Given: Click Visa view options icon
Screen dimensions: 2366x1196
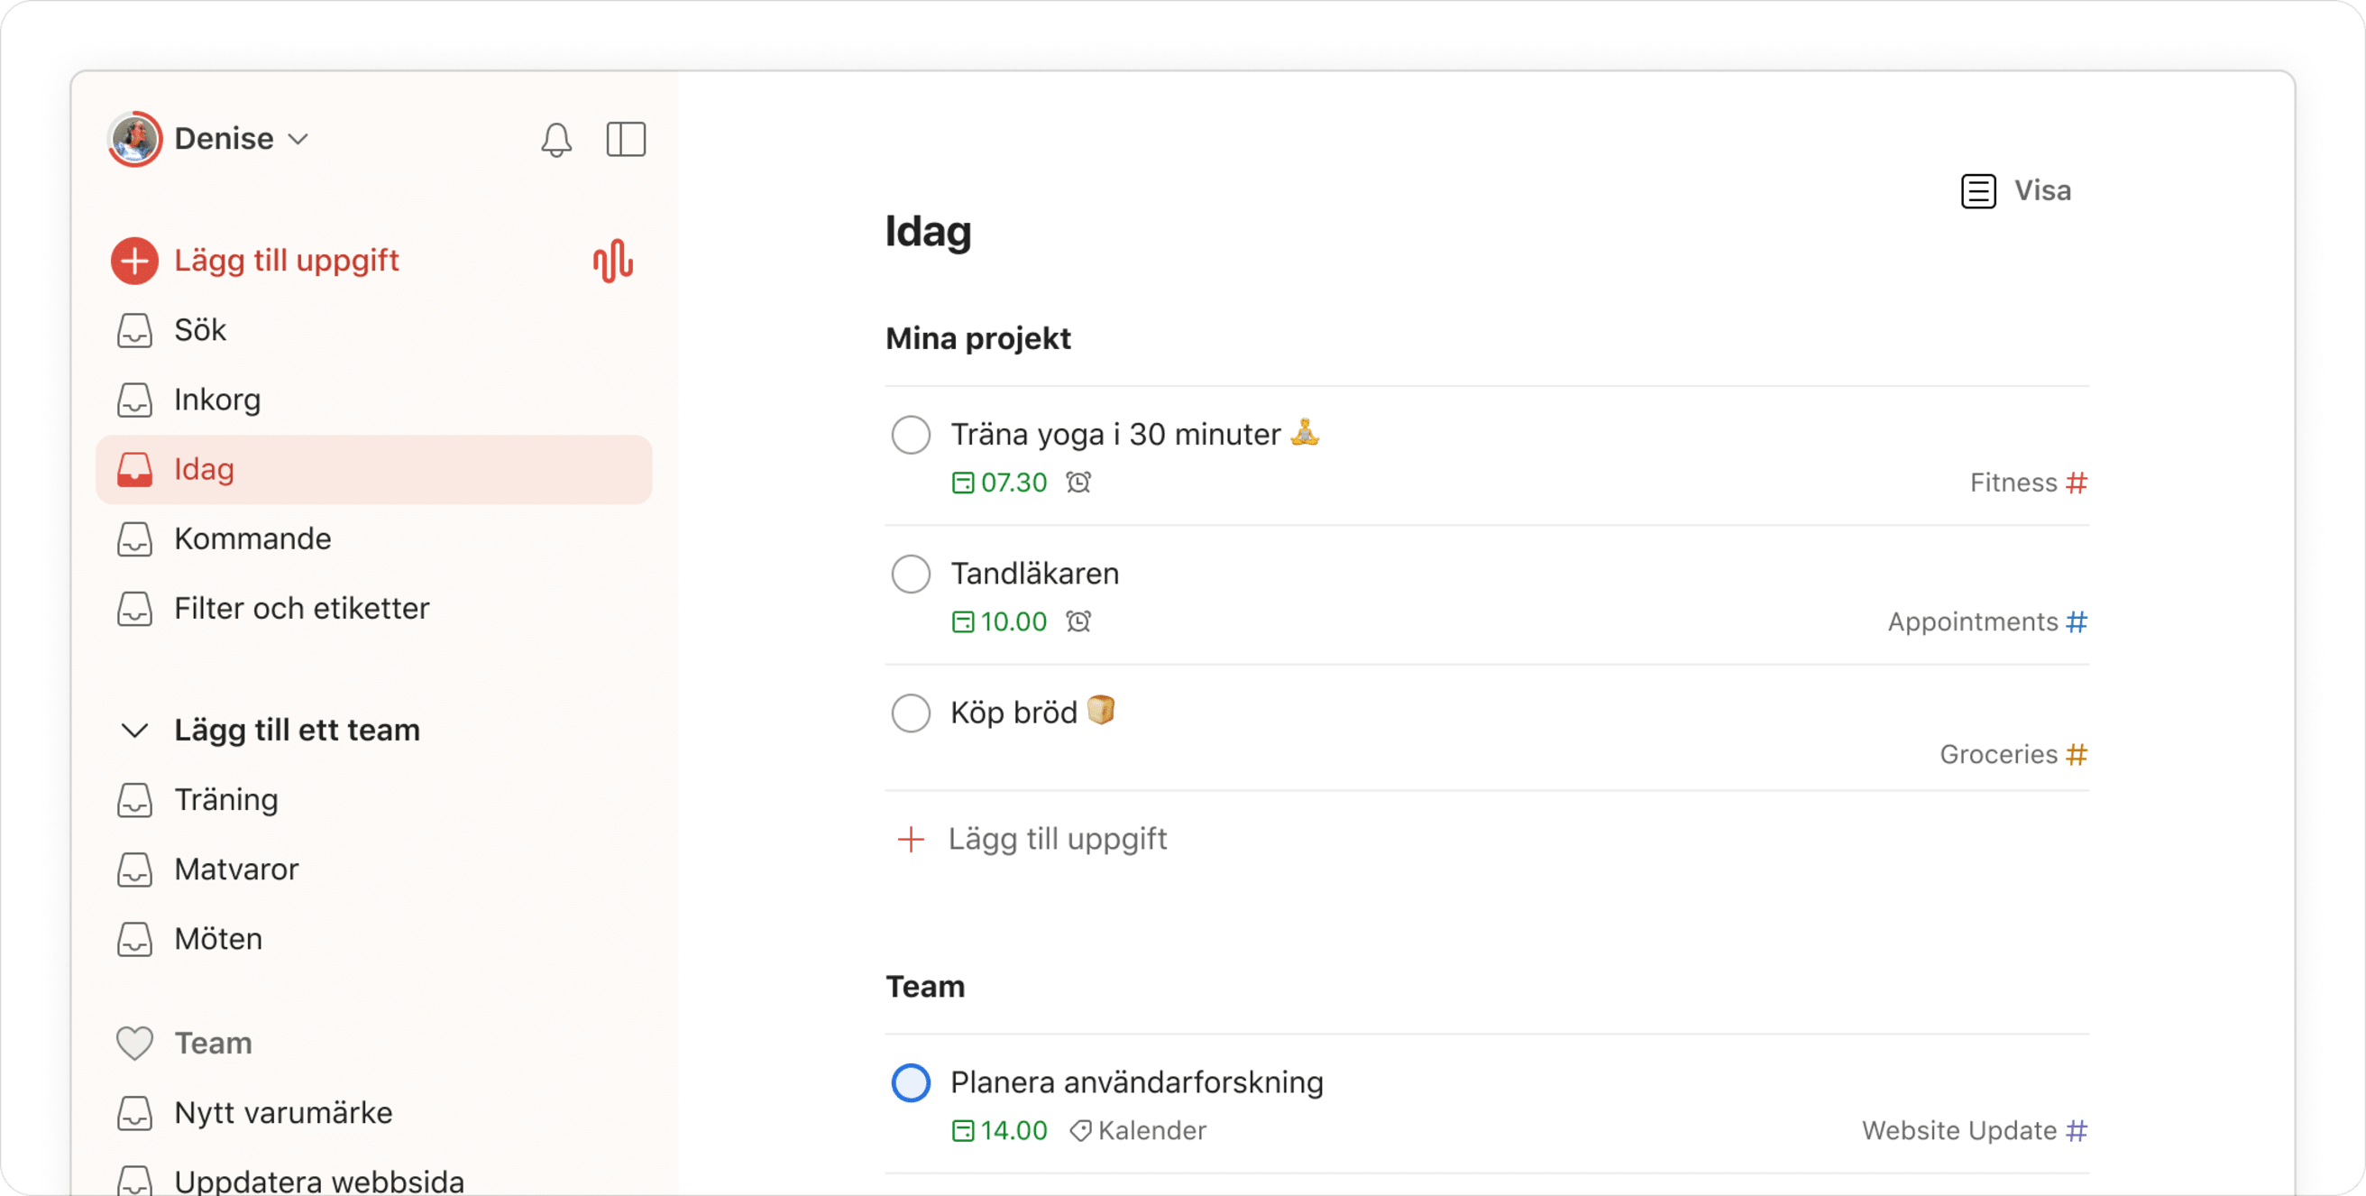Looking at the screenshot, I should click(1978, 191).
